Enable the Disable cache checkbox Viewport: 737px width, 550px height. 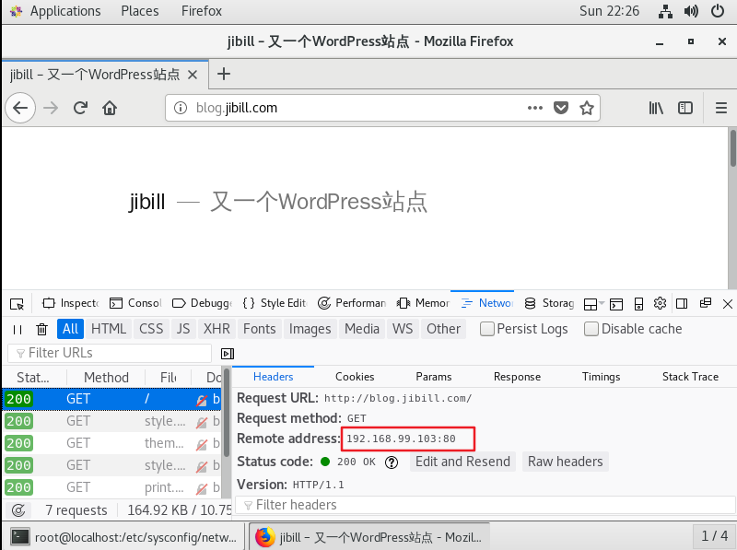(x=591, y=329)
